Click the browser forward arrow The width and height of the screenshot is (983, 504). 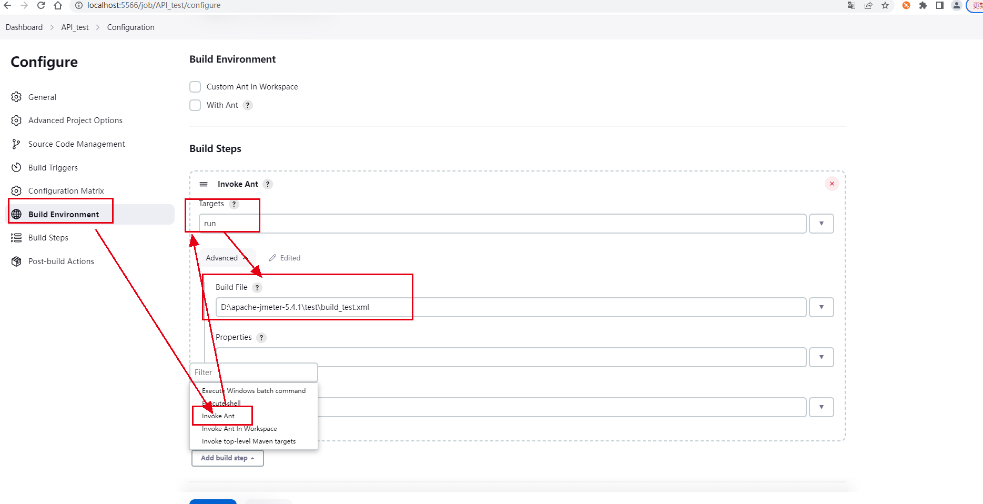coord(24,5)
